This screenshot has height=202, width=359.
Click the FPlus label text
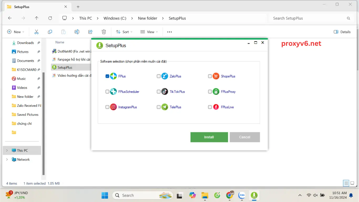coord(122,76)
